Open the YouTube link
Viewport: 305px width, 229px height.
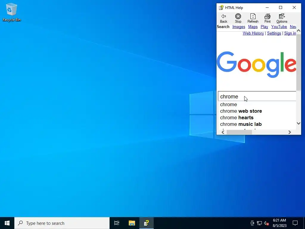click(x=279, y=27)
